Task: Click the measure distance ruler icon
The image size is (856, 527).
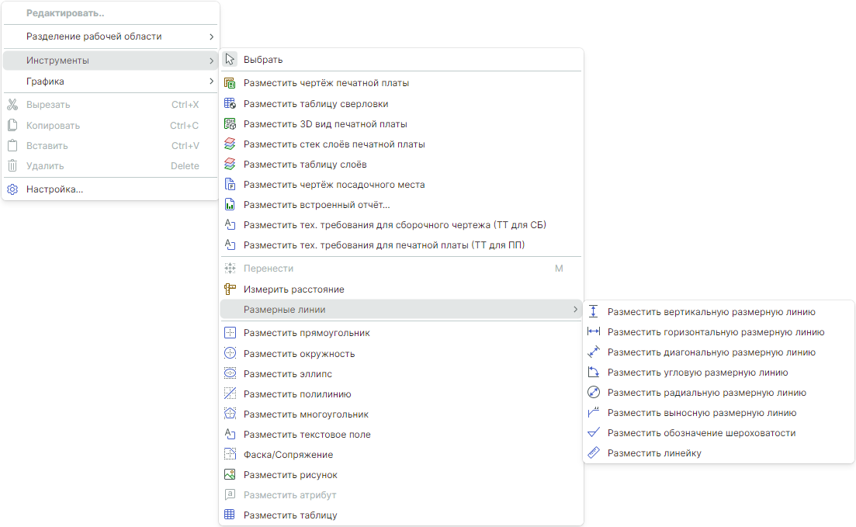Action: [230, 289]
